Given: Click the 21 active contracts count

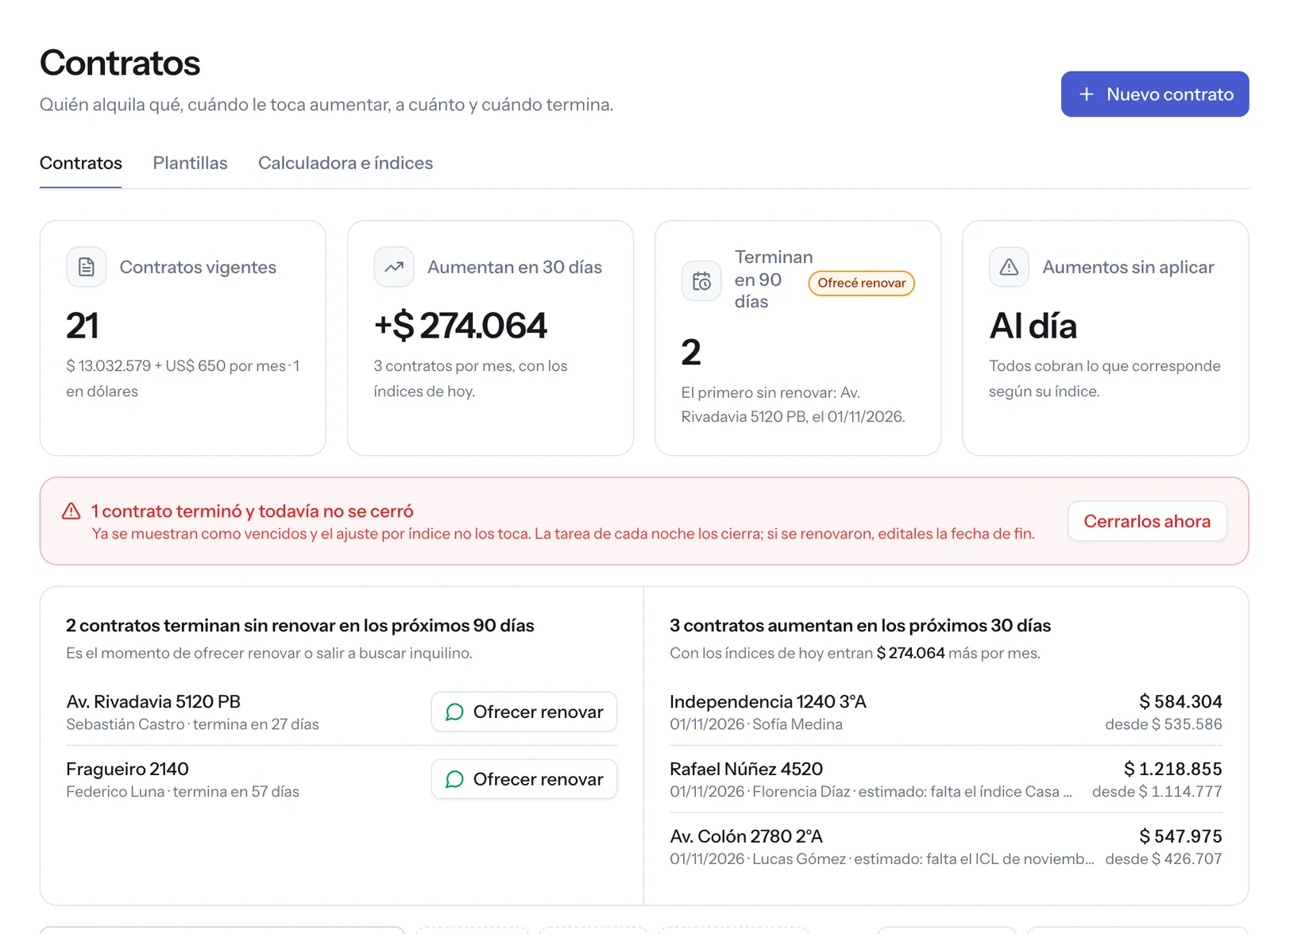Looking at the screenshot, I should point(83,326).
